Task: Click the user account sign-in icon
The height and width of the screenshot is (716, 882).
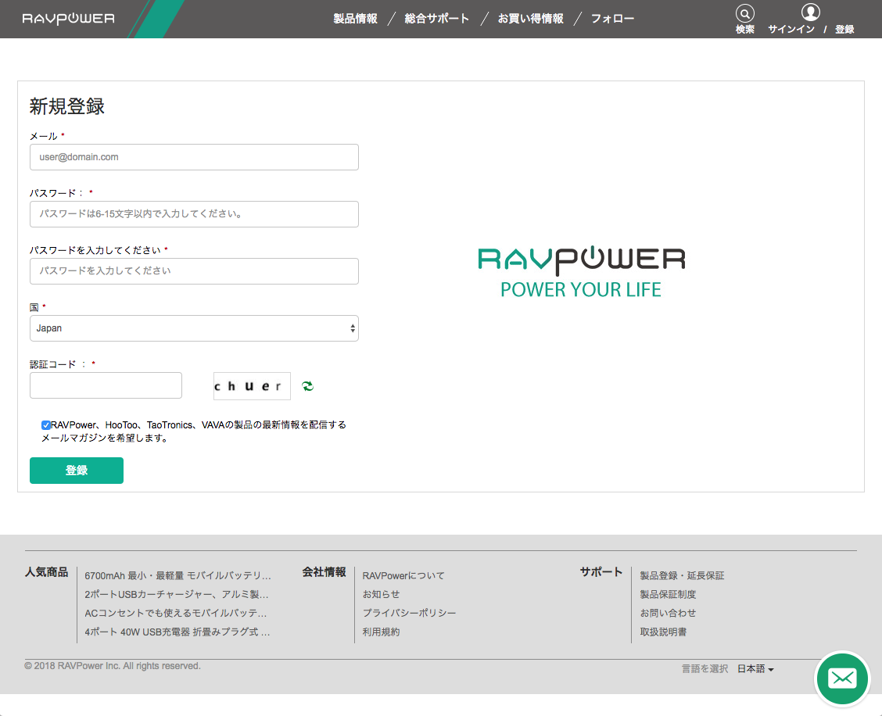Action: coord(811,13)
